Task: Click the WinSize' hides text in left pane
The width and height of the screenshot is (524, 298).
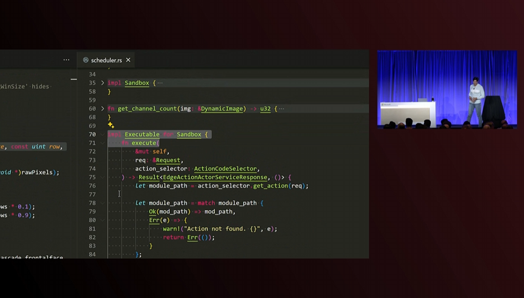Action: (x=25, y=87)
